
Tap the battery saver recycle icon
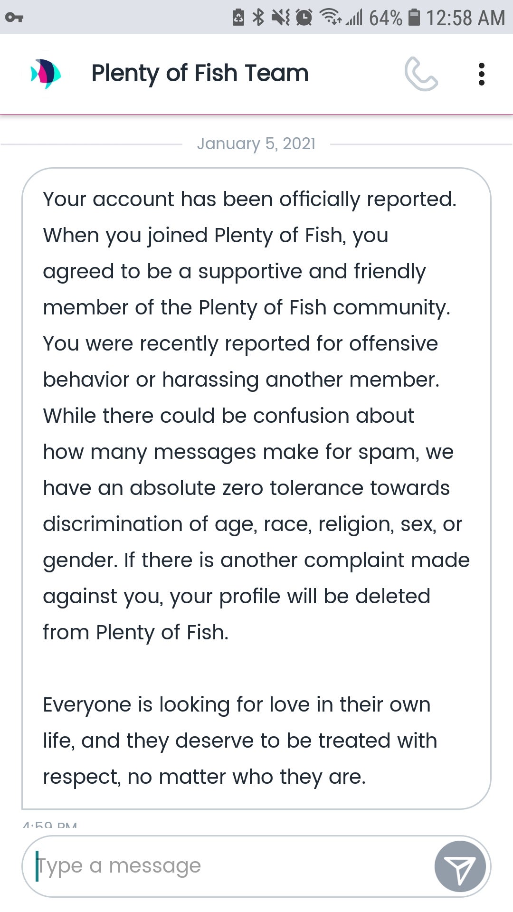click(238, 18)
